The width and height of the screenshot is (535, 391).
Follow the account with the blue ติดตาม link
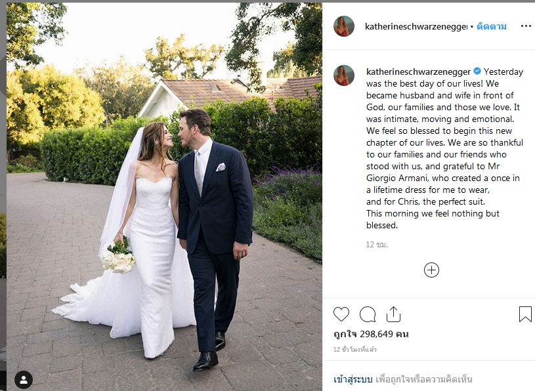(x=491, y=26)
